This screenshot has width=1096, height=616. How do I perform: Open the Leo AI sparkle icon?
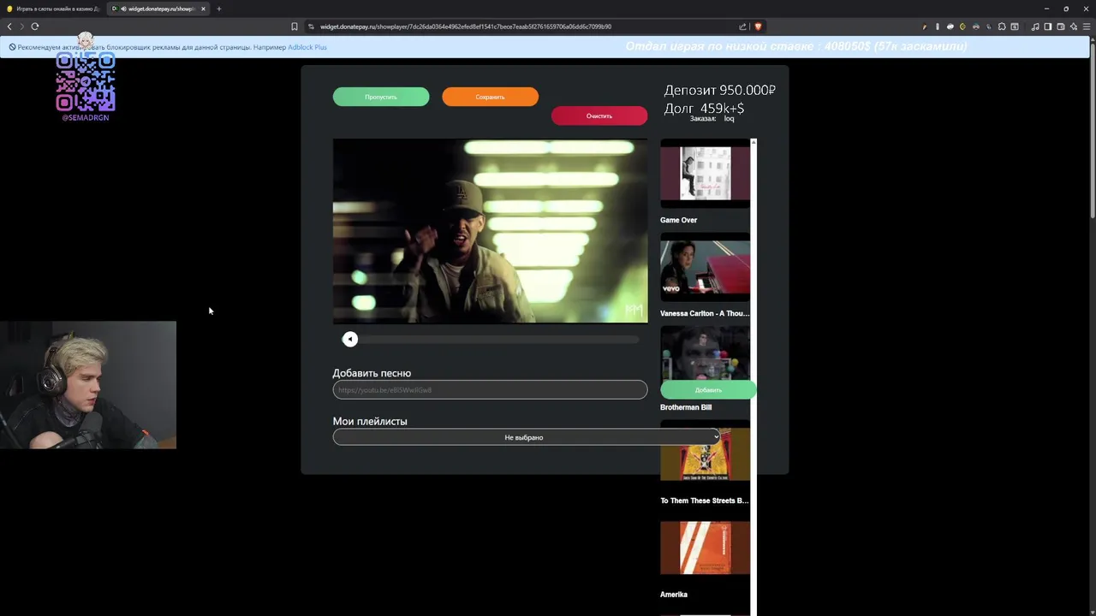coord(1074,27)
